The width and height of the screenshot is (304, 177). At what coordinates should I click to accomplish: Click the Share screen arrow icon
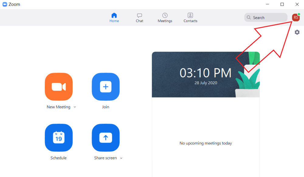[x=105, y=138]
